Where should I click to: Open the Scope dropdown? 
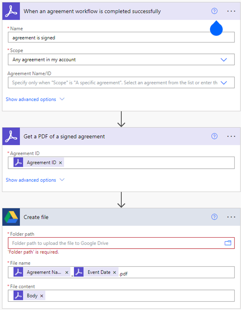(x=224, y=59)
